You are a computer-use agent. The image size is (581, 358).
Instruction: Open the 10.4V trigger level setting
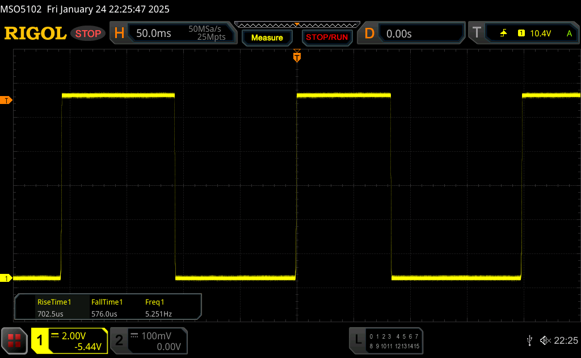coord(540,34)
